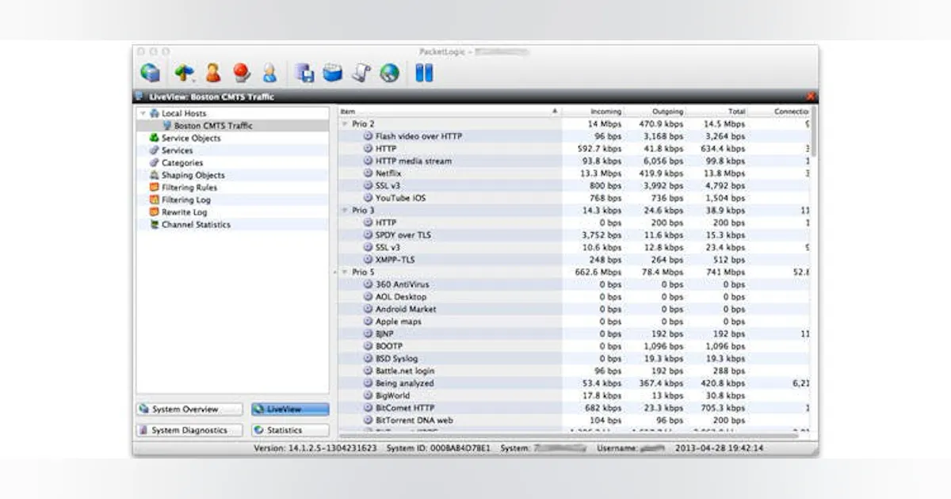Click the Version text in status bar

click(x=315, y=448)
